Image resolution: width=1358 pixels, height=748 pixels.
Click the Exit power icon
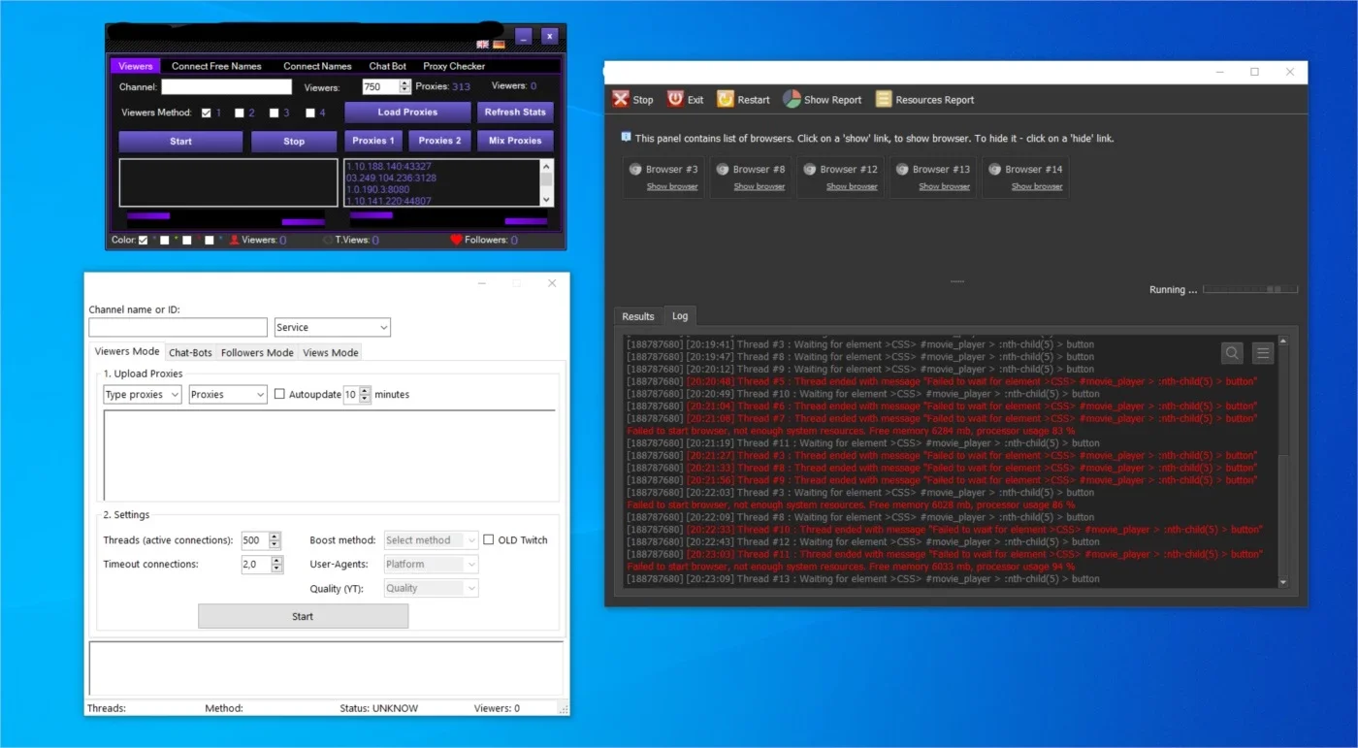(675, 99)
